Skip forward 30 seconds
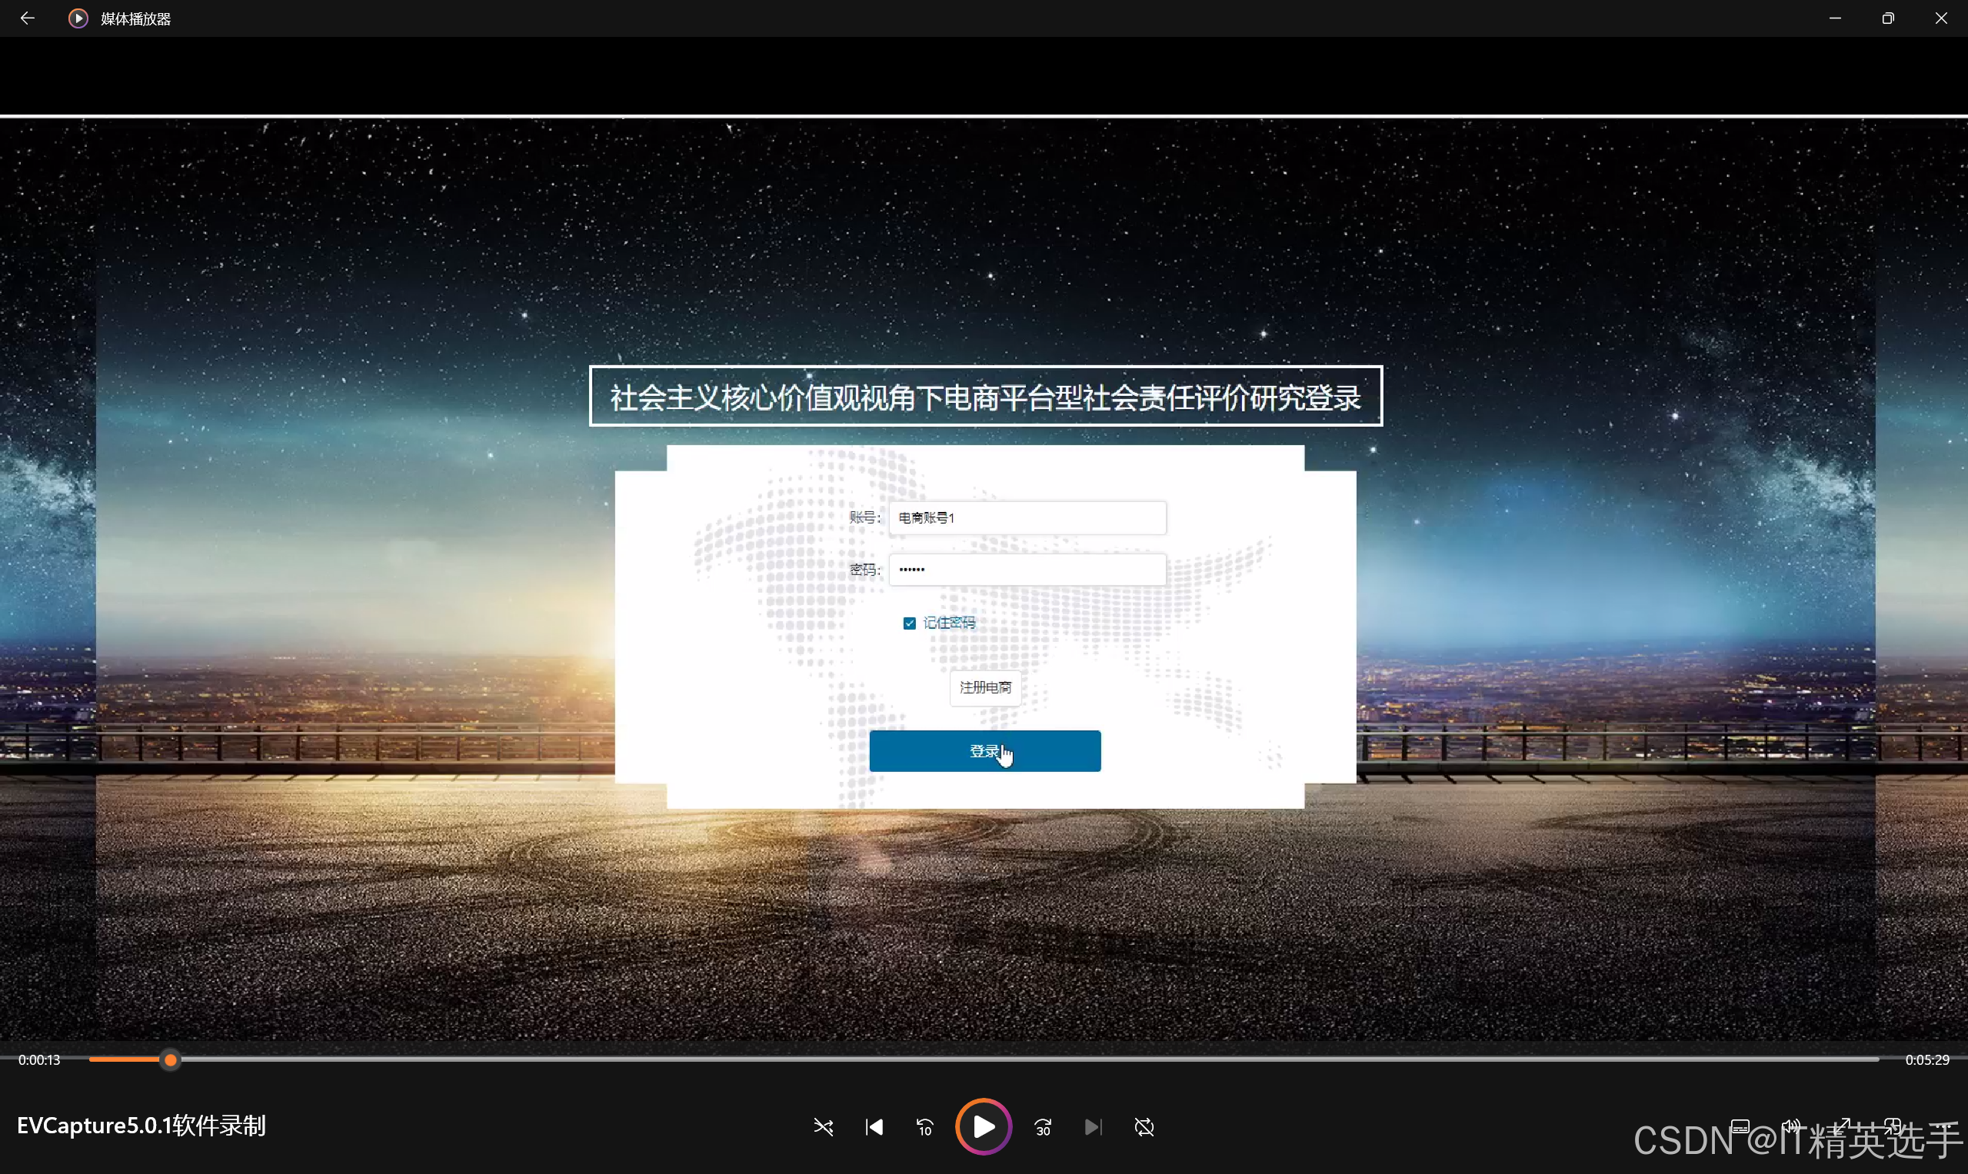Viewport: 1968px width, 1174px height. tap(1043, 1126)
